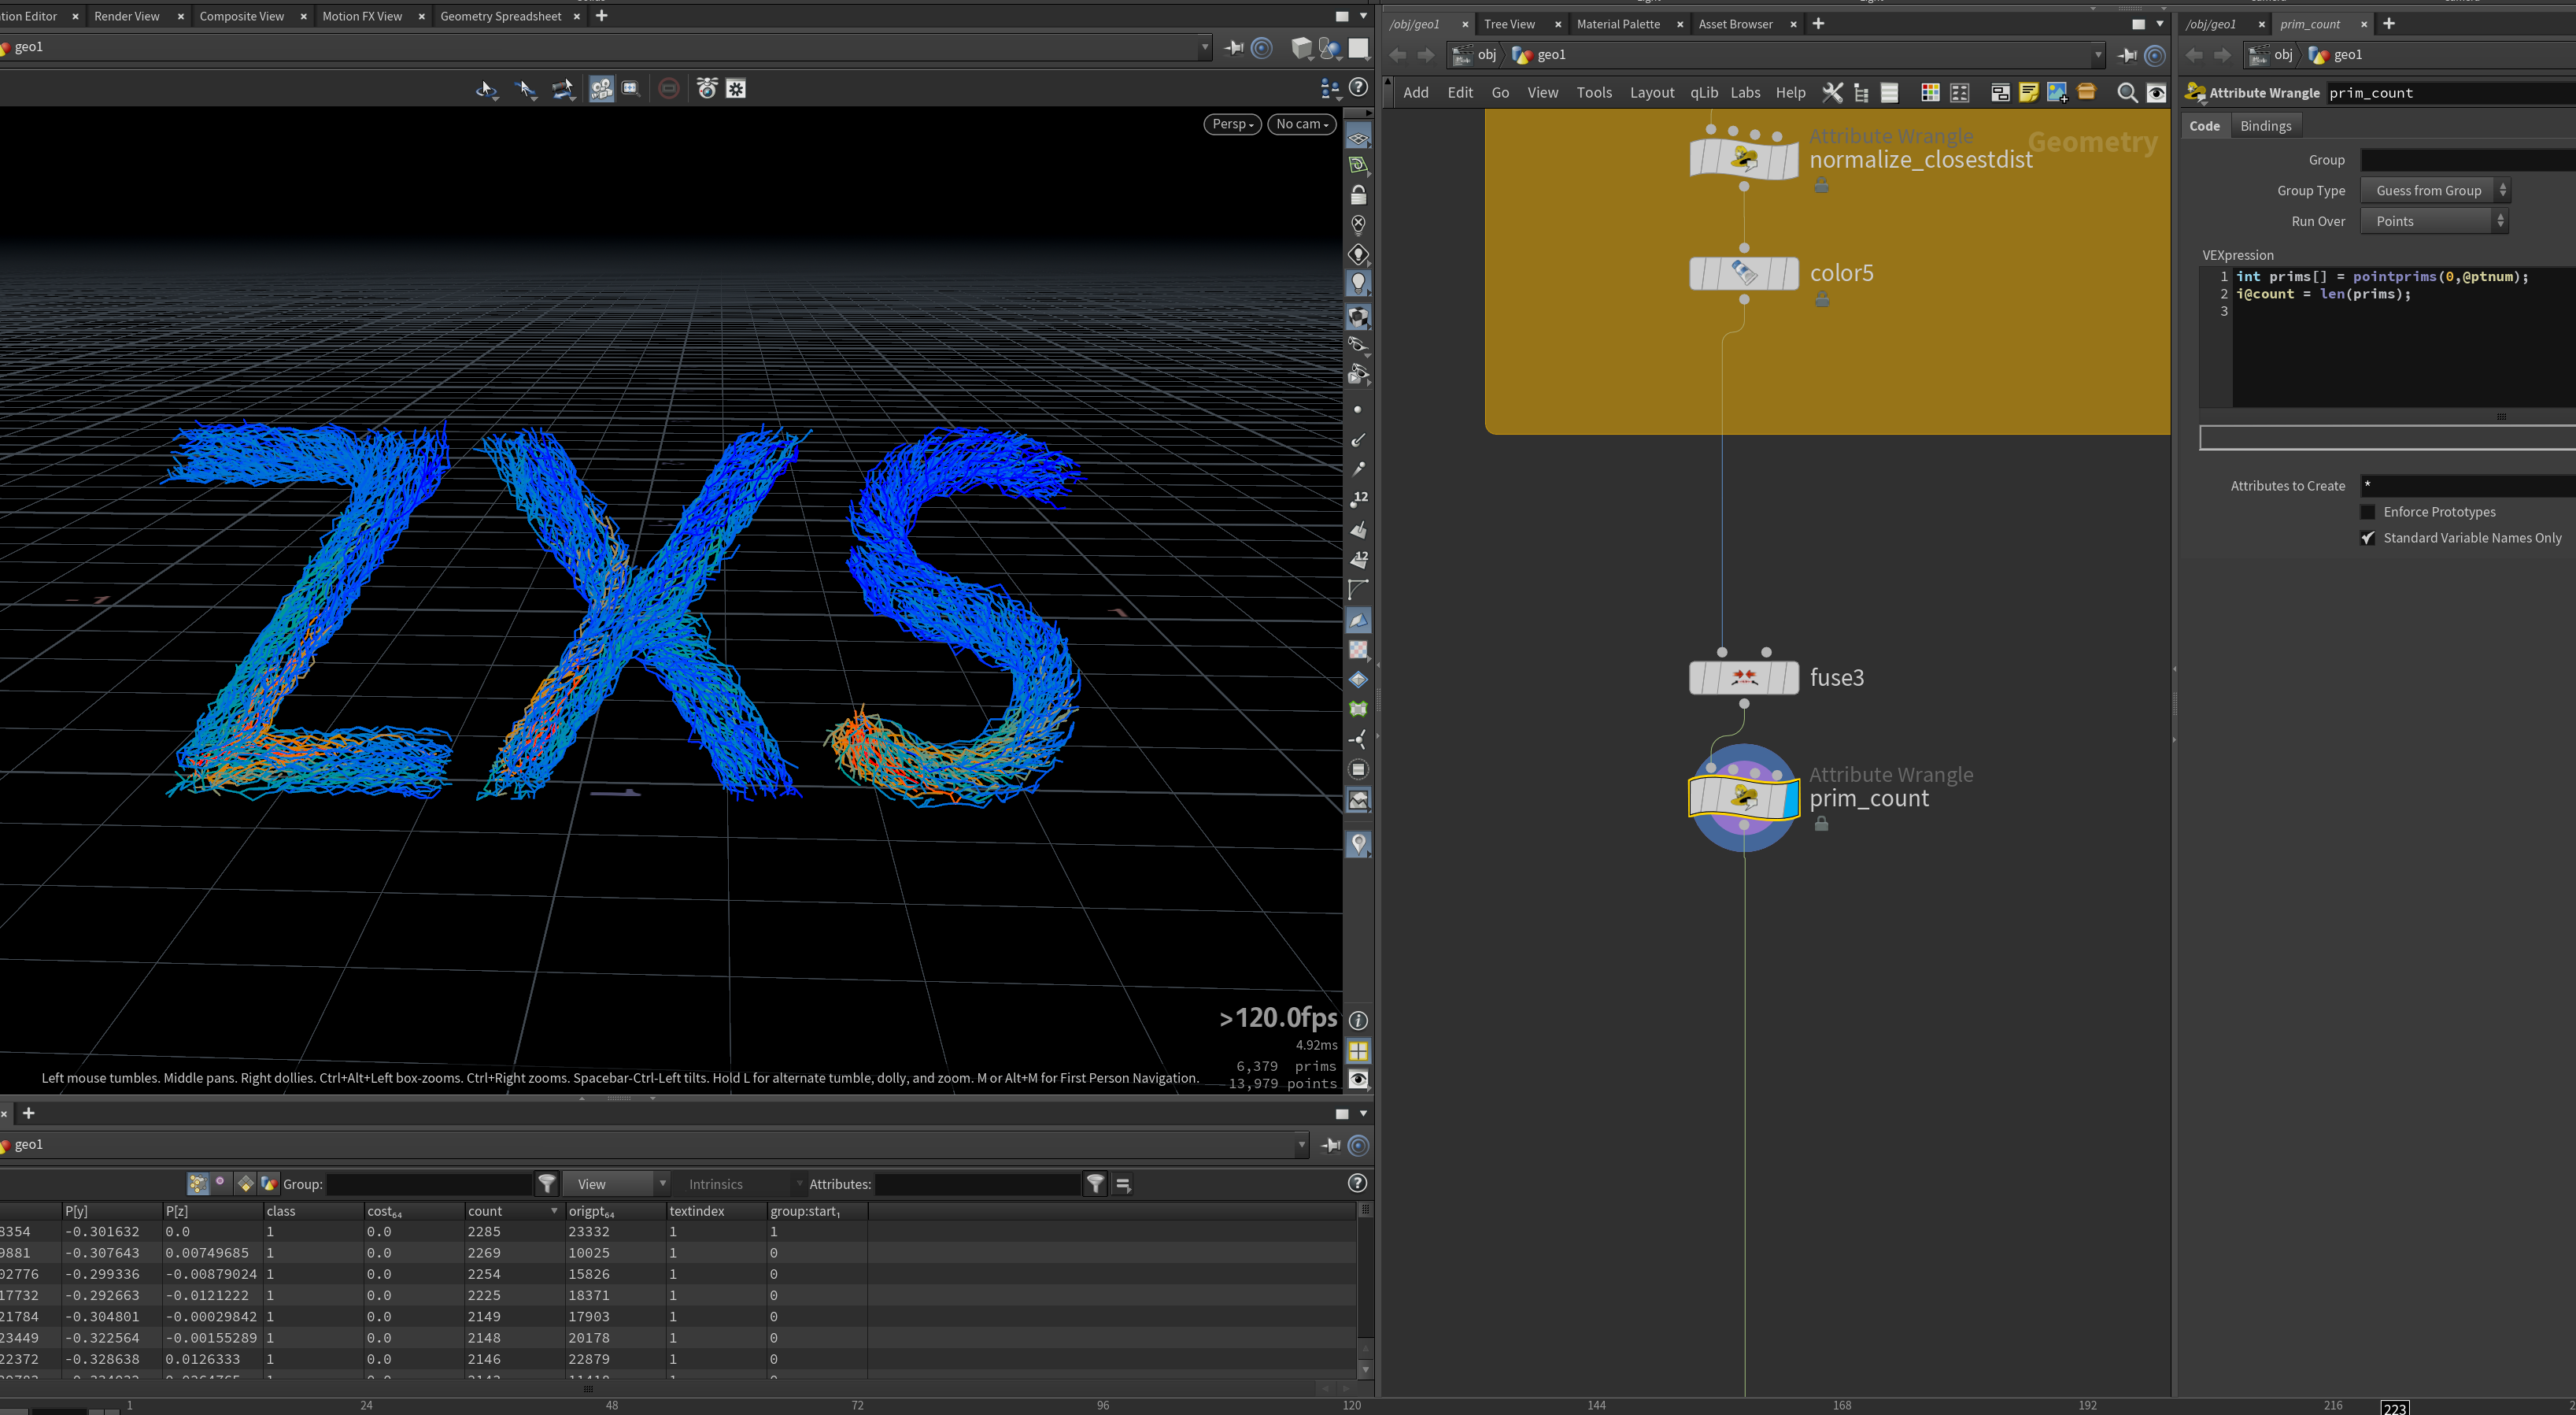Click the No cam button
This screenshot has width=2576, height=1415.
1301,124
